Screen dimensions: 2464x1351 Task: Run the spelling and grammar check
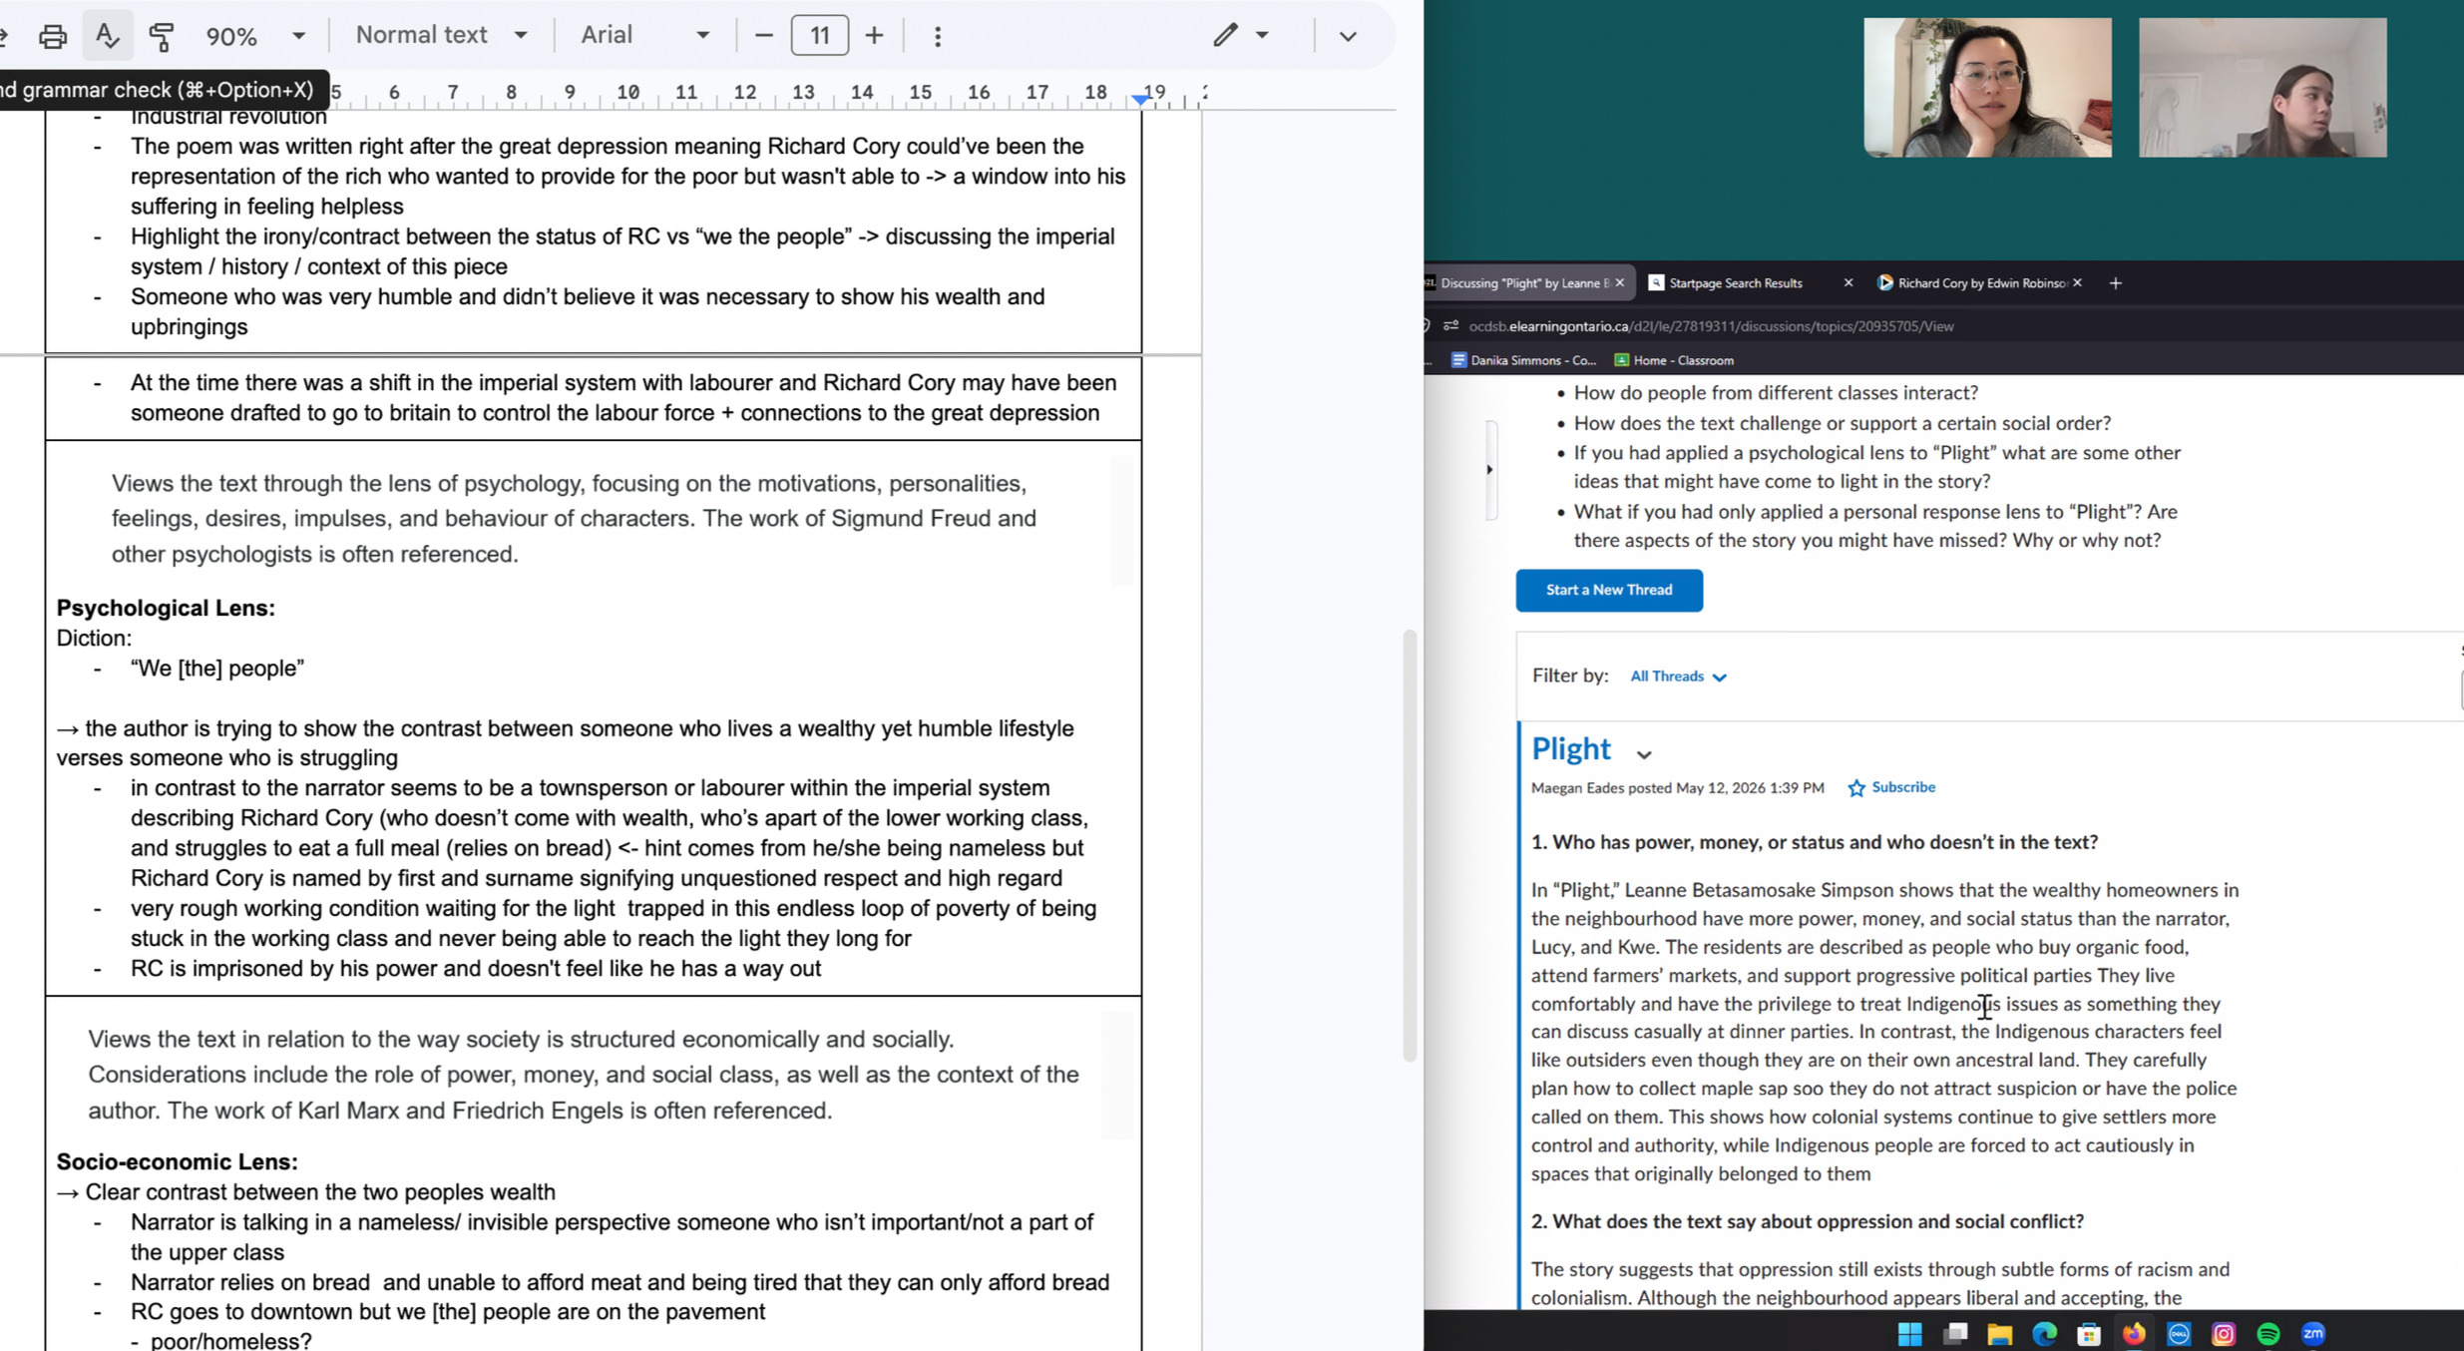(107, 36)
